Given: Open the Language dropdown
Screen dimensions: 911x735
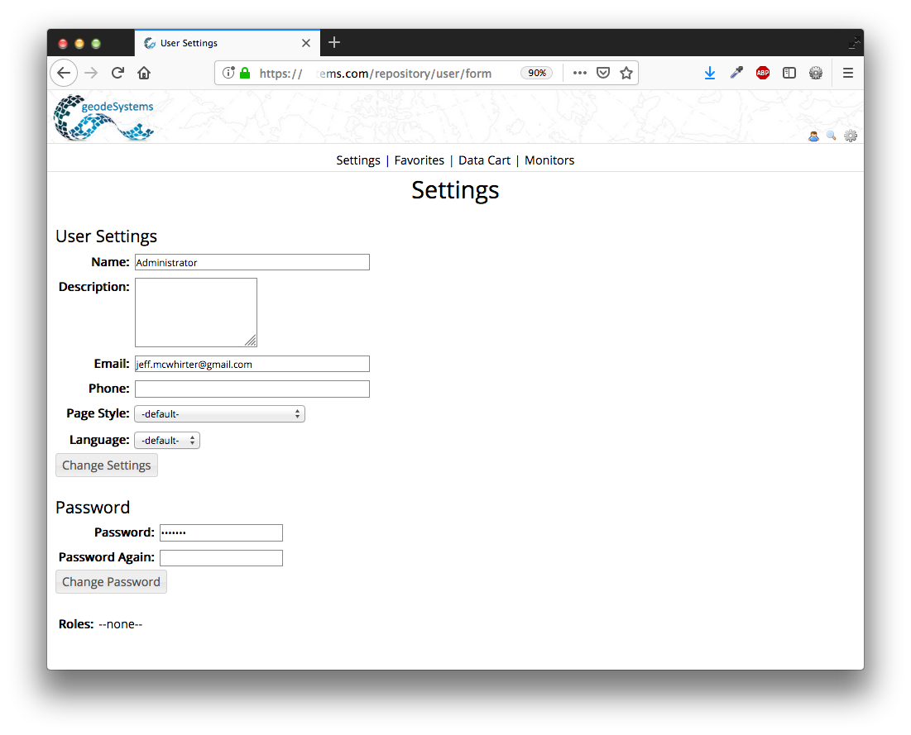Looking at the screenshot, I should 167,441.
